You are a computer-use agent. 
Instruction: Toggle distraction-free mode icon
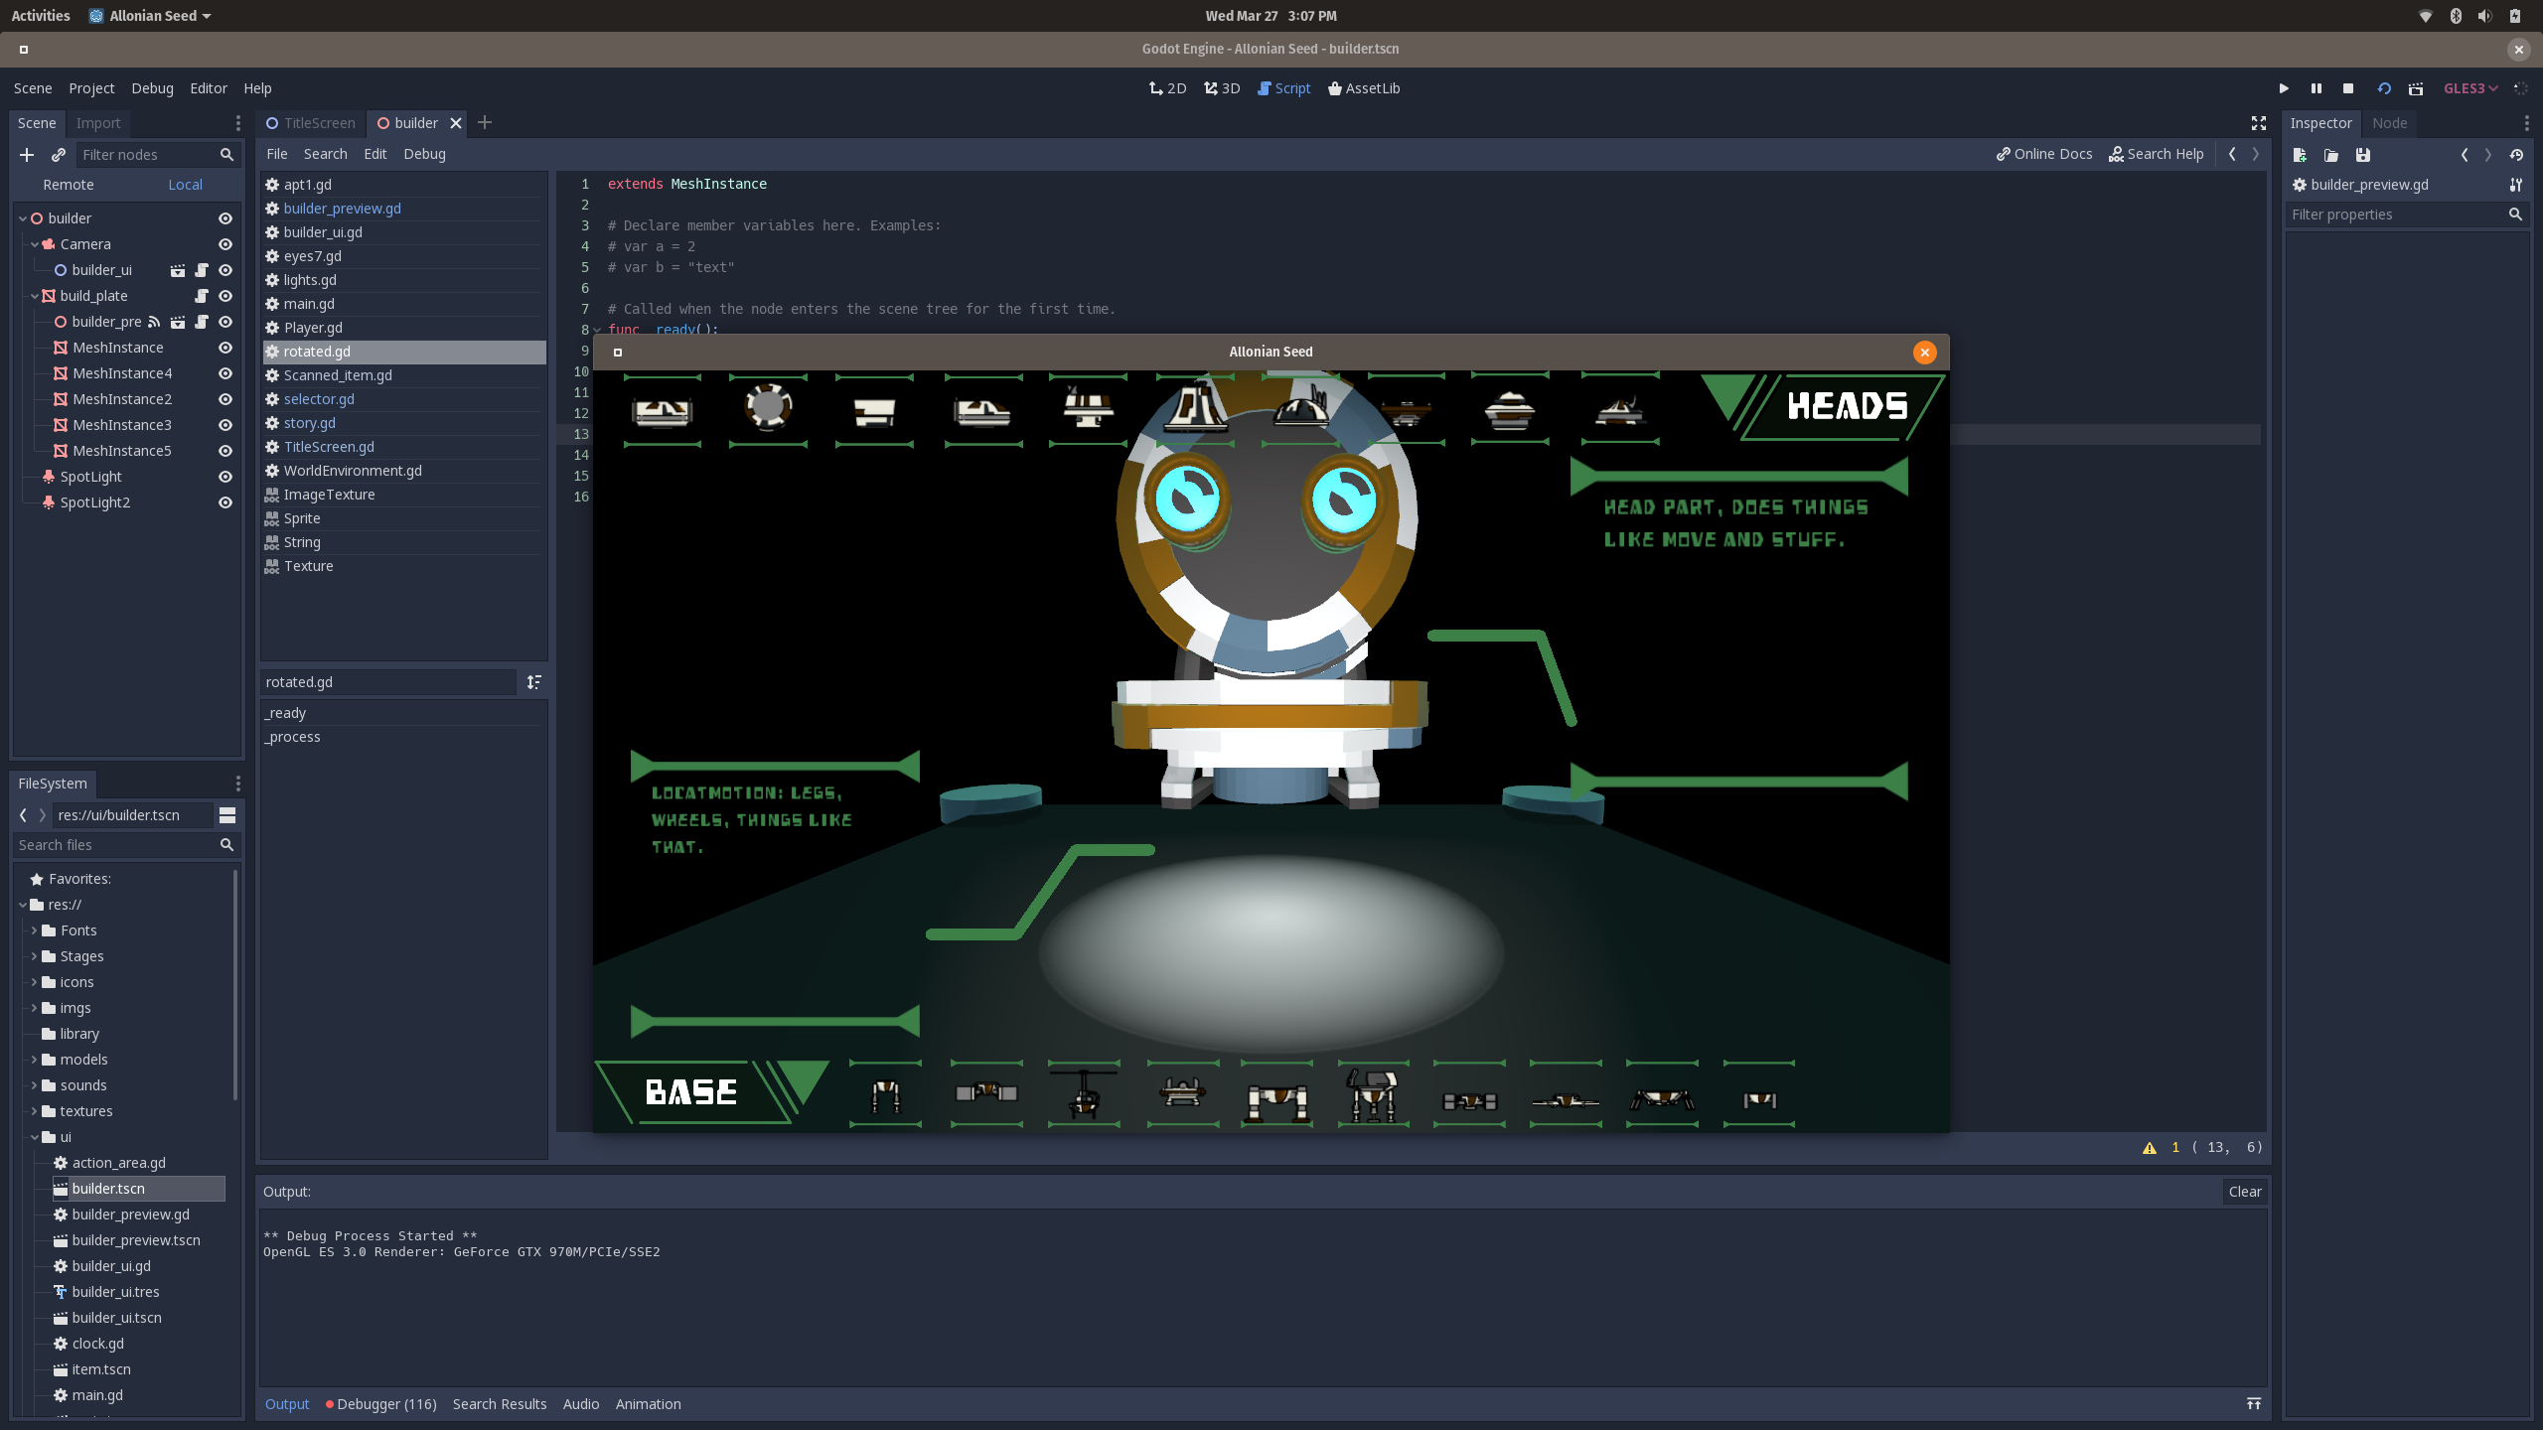2258,123
